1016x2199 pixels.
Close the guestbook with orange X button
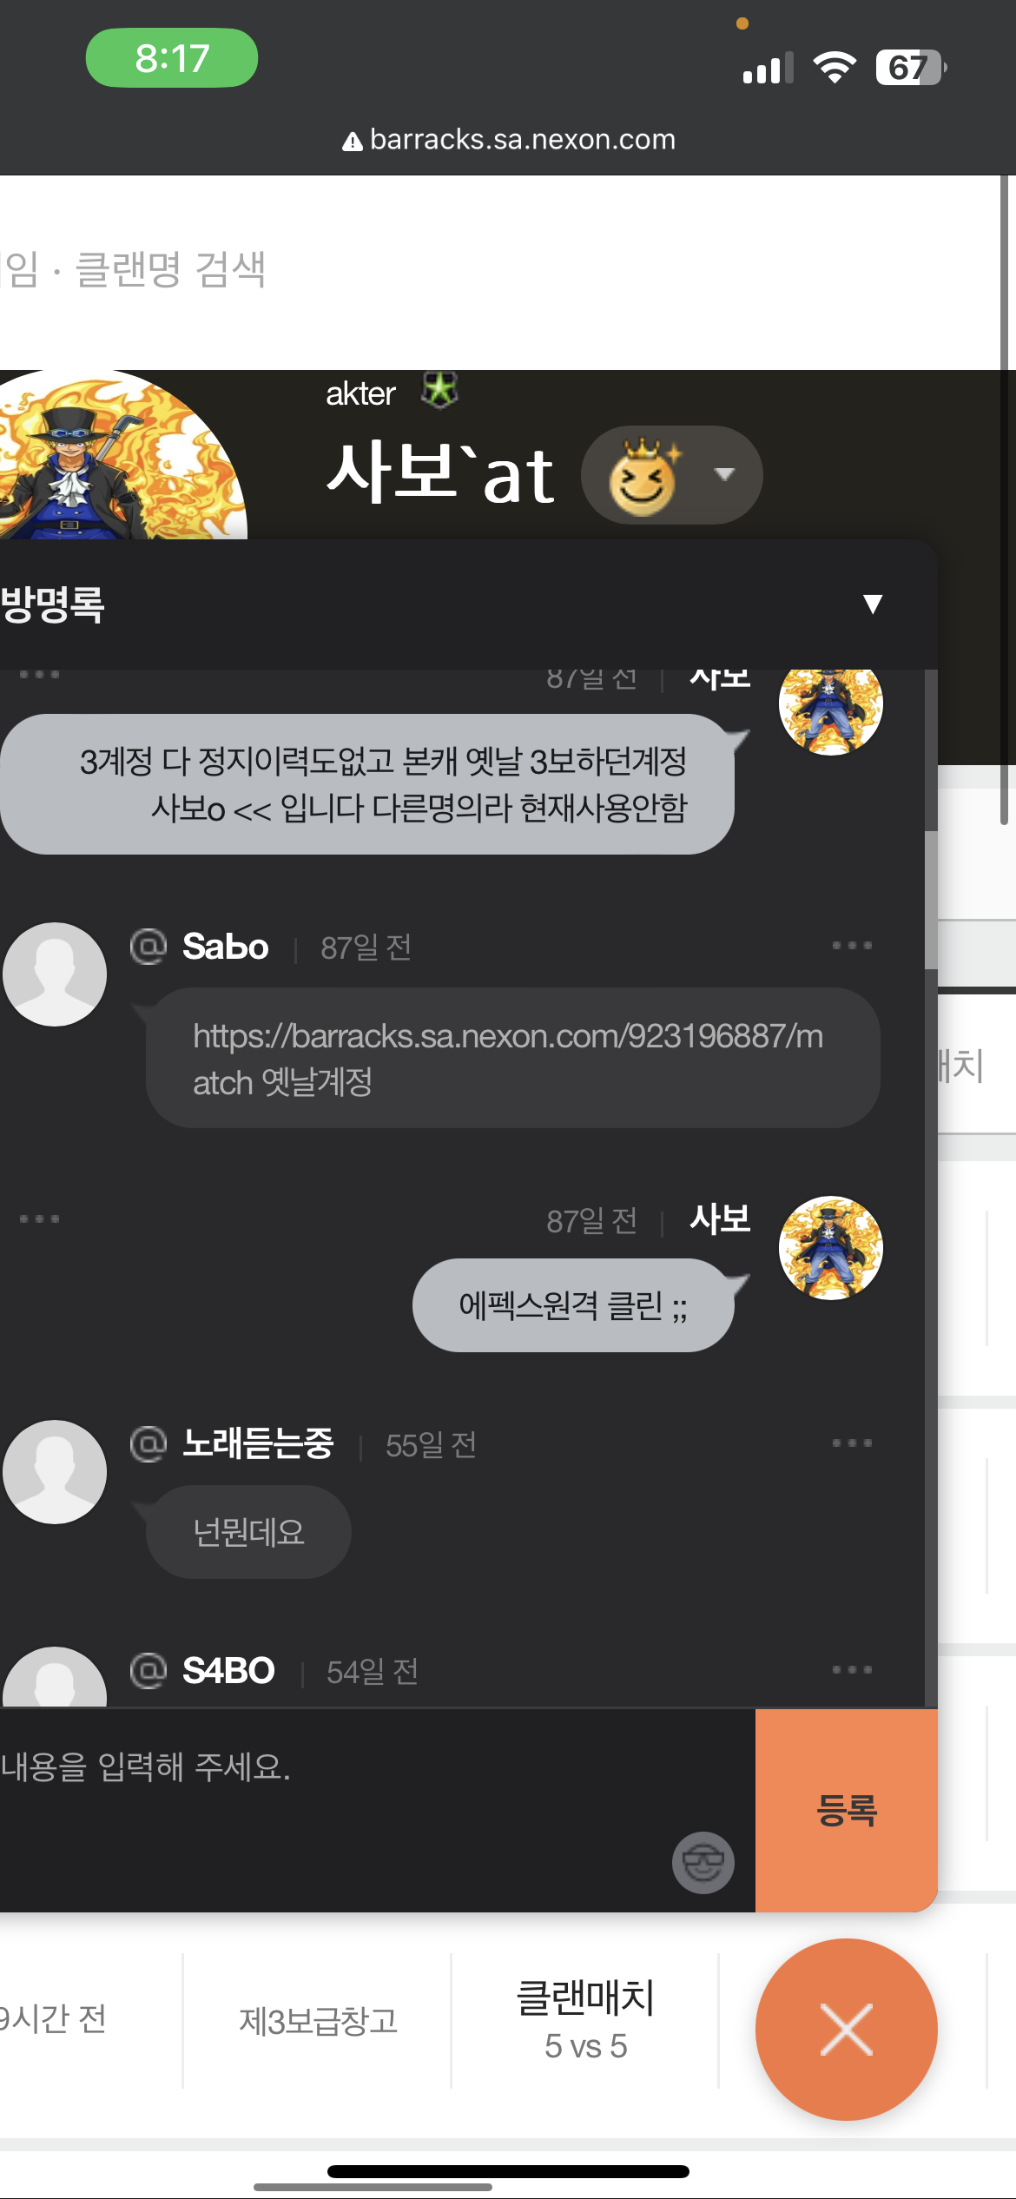847,2030
